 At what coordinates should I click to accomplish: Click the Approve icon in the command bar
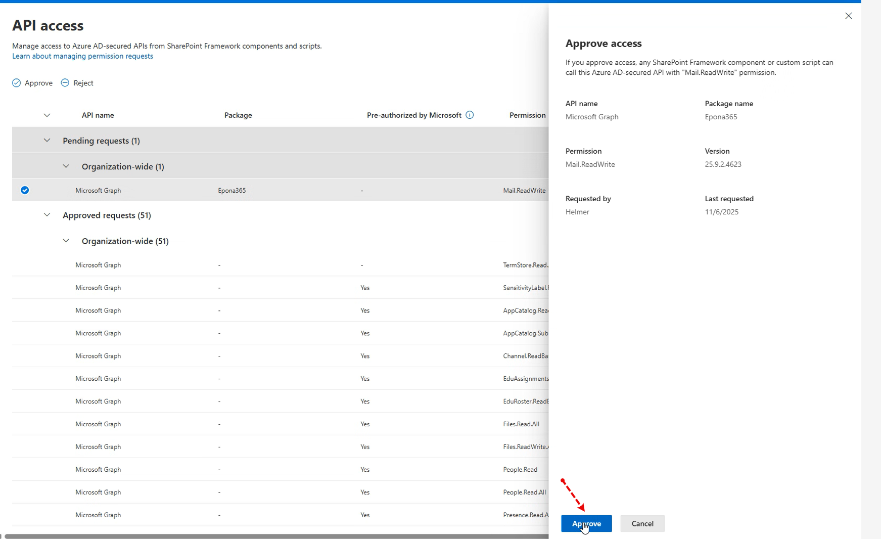pyautogui.click(x=17, y=83)
